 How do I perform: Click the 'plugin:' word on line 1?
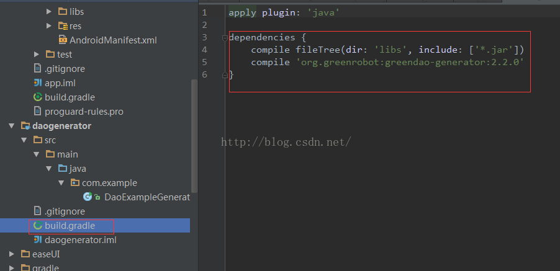281,13
